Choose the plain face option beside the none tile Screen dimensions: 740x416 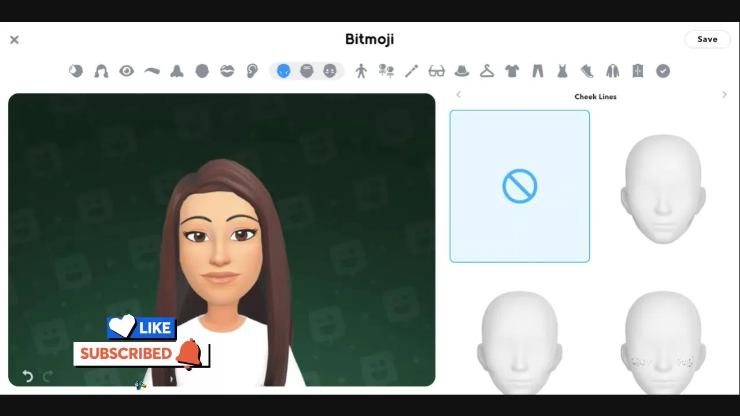[663, 188]
